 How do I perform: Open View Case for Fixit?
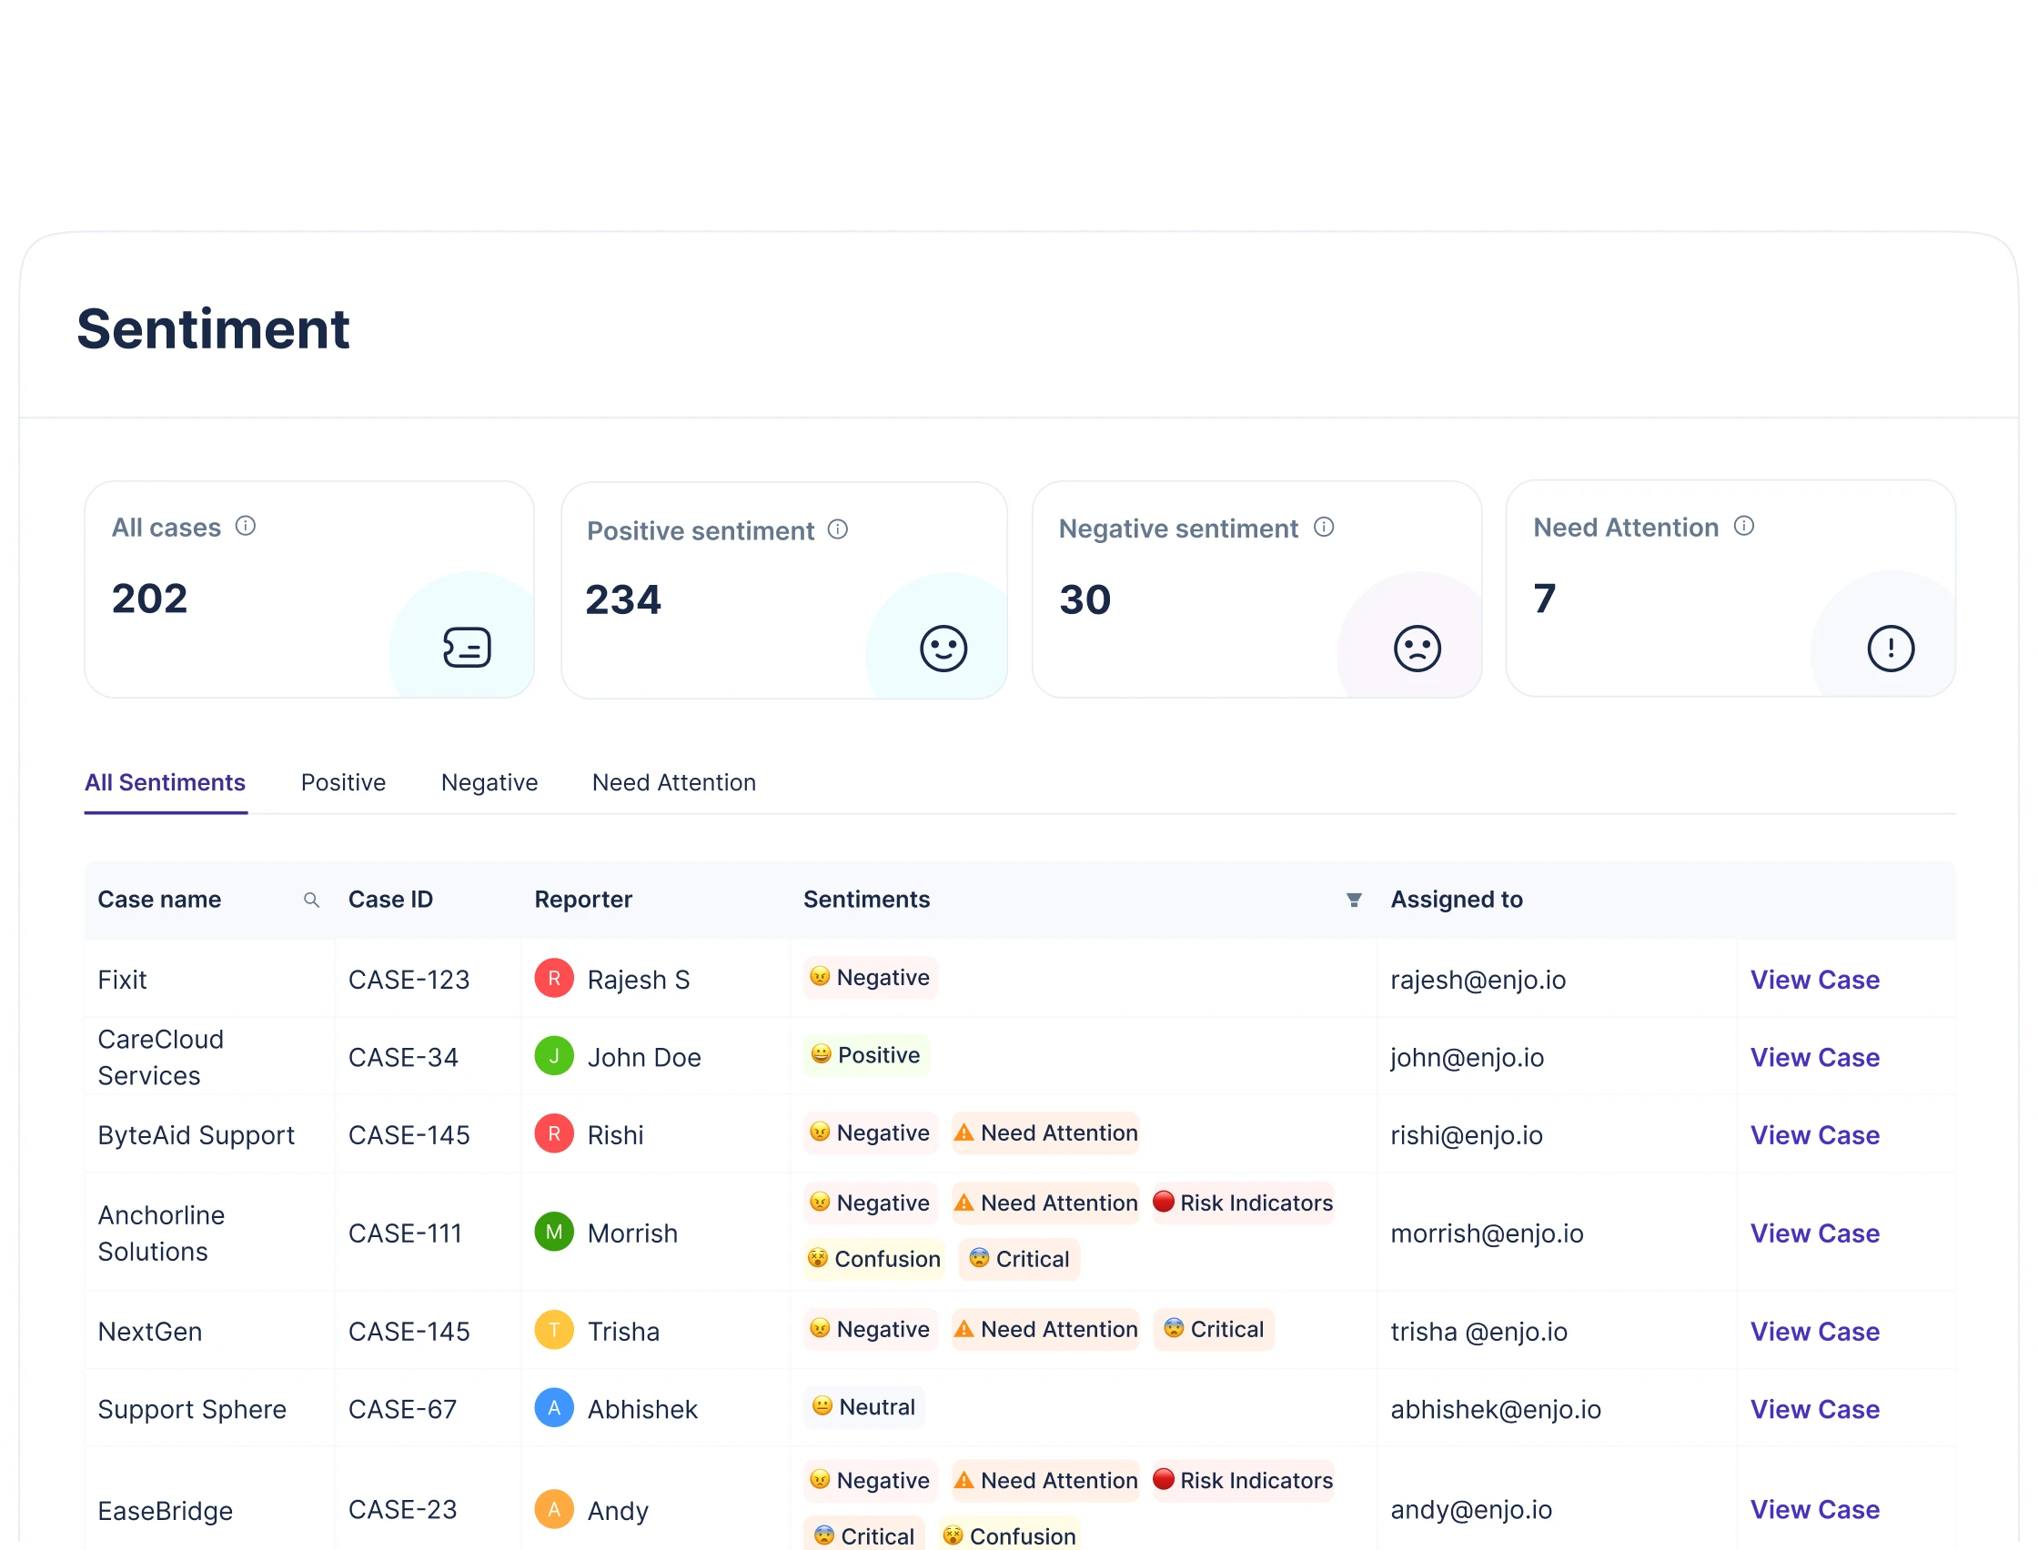pyautogui.click(x=1815, y=980)
